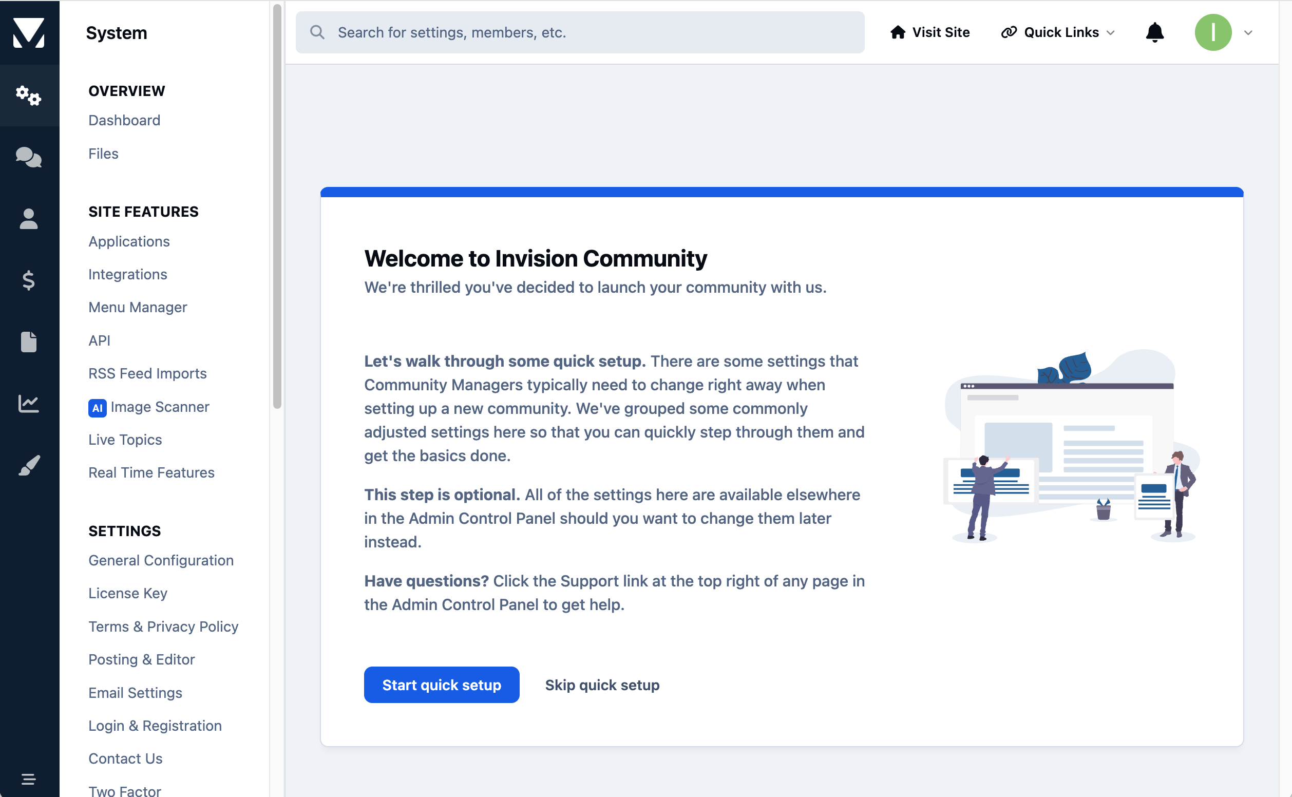Viewport: 1292px width, 797px height.
Task: Click the chevron beside the avatar
Action: coord(1248,33)
